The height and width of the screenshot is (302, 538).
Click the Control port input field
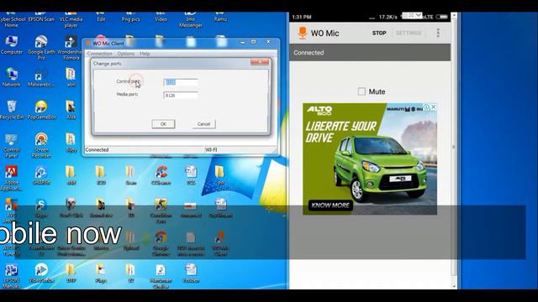tap(181, 82)
